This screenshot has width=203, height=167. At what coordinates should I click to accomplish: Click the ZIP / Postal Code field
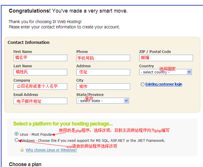tap(166, 58)
